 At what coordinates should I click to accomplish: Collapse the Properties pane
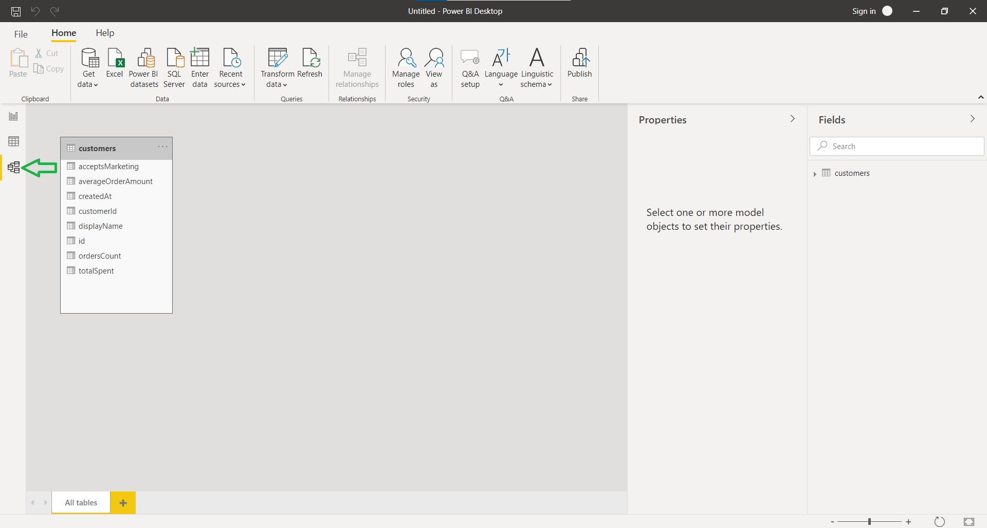point(792,119)
